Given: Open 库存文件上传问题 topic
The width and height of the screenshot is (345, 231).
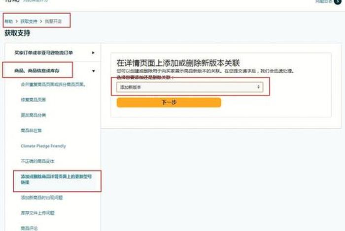Looking at the screenshot, I should [x=37, y=213].
